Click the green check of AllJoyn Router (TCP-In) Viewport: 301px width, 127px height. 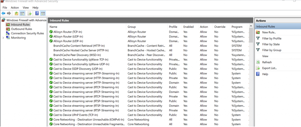[x=51, y=32]
